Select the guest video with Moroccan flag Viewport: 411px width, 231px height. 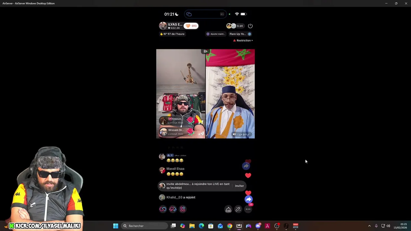(230, 94)
